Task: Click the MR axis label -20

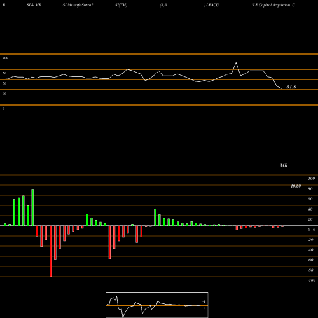Action: pos(310,240)
